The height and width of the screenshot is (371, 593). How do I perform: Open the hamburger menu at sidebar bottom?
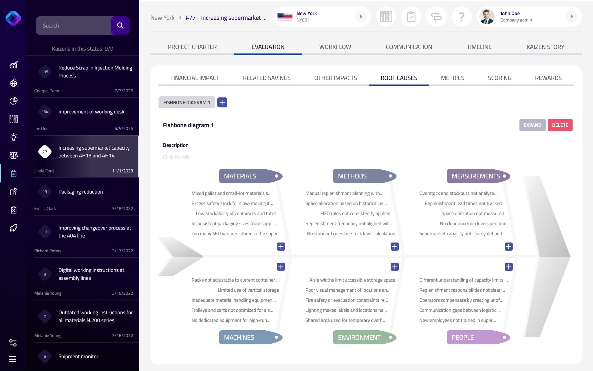[x=12, y=359]
